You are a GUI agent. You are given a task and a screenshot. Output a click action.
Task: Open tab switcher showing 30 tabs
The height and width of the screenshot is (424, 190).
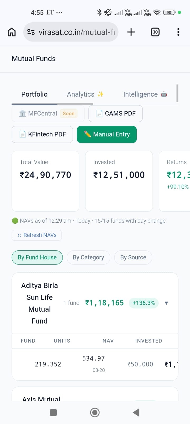(x=155, y=32)
